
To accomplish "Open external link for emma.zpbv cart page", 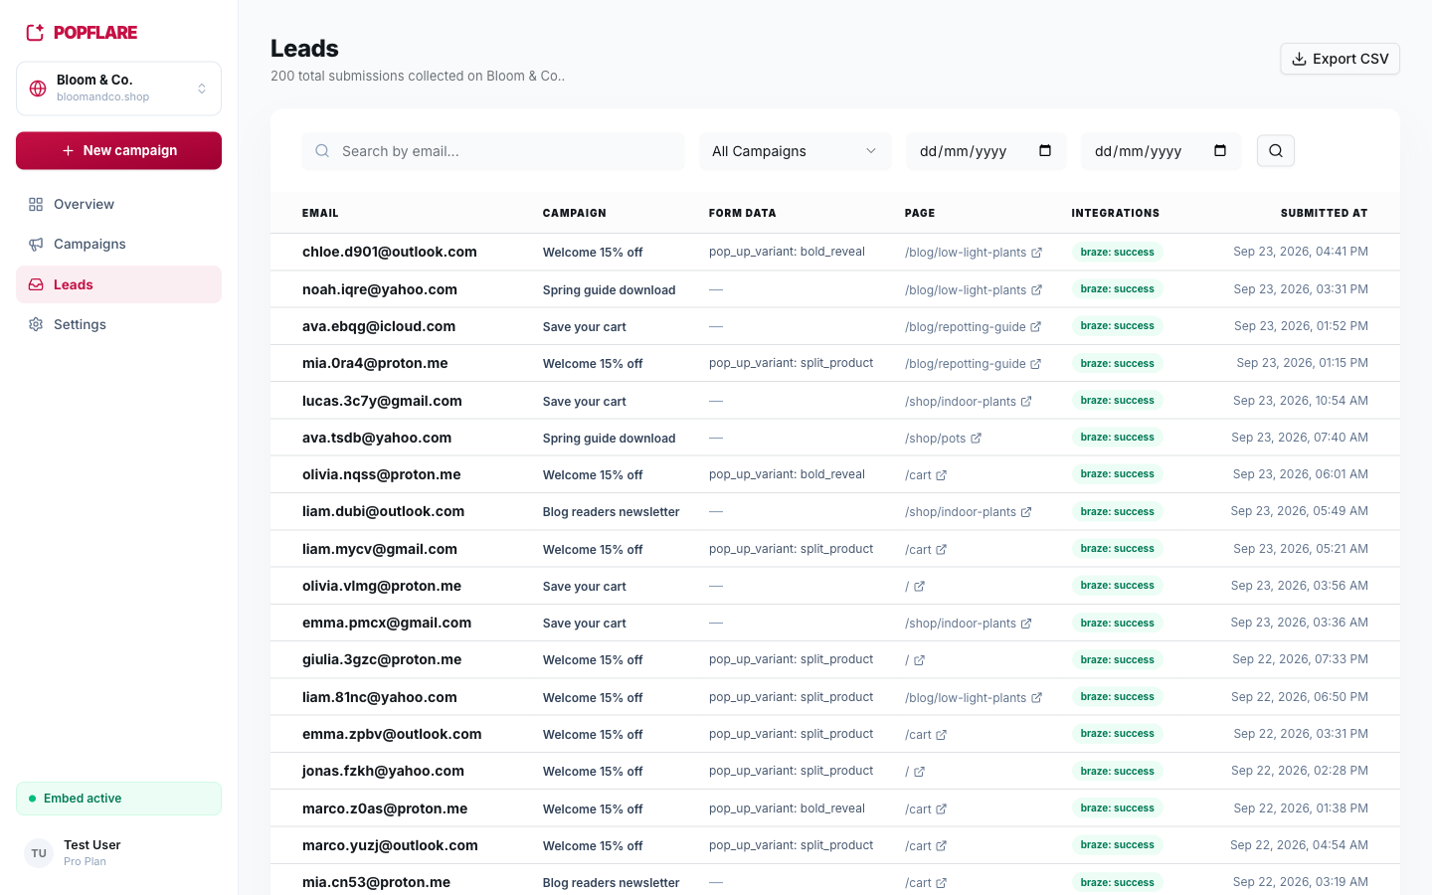I will [x=941, y=735].
